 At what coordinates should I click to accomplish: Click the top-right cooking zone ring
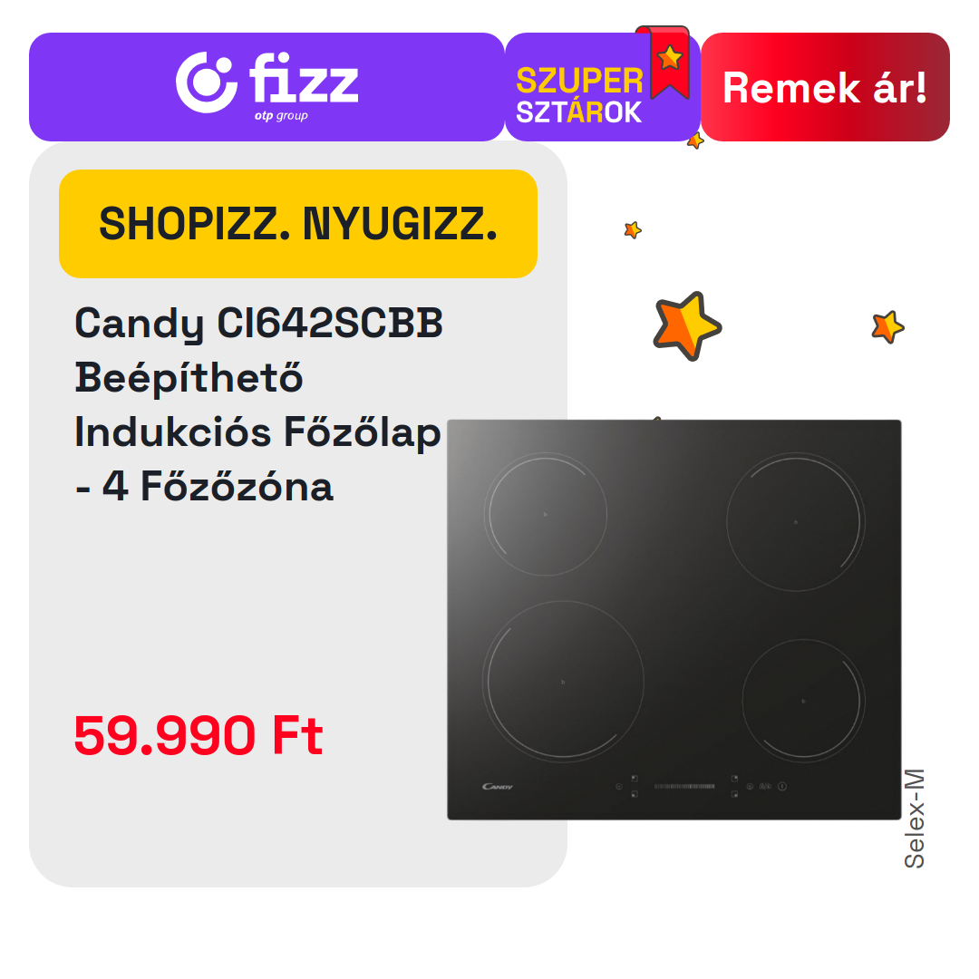(x=796, y=521)
